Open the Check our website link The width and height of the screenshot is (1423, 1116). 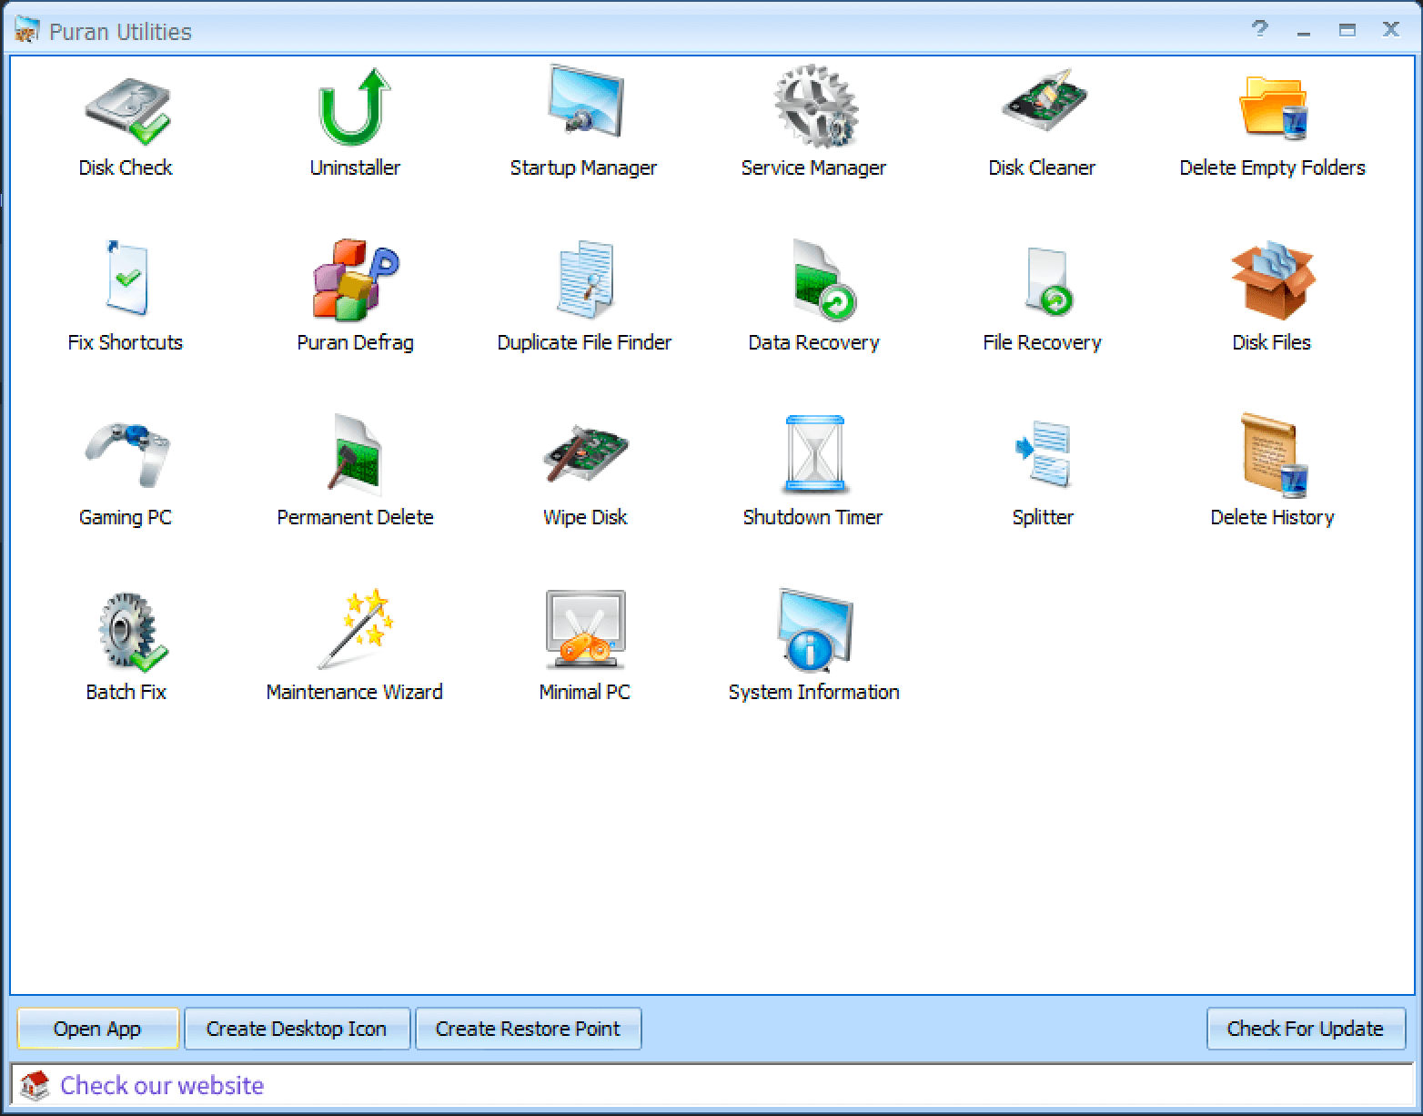coord(162,1085)
